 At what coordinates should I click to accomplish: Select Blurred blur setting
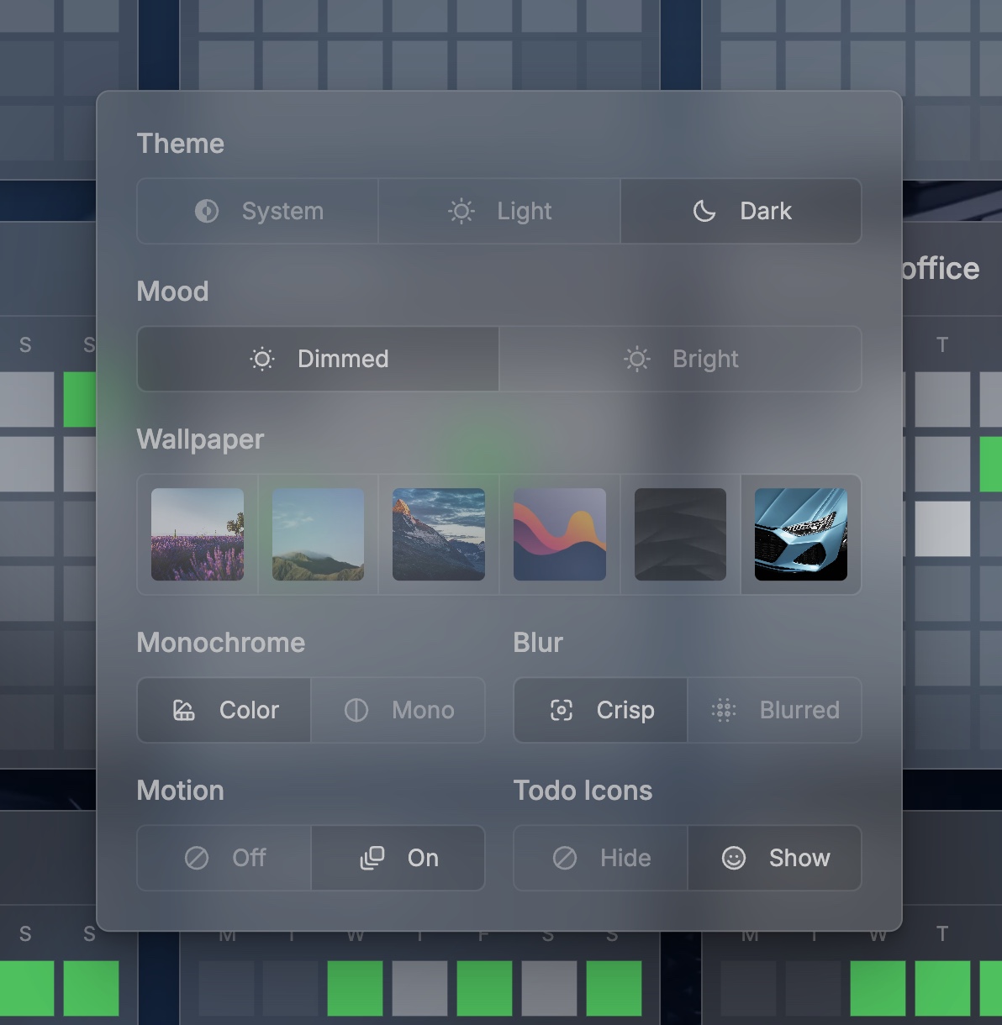[x=775, y=710]
